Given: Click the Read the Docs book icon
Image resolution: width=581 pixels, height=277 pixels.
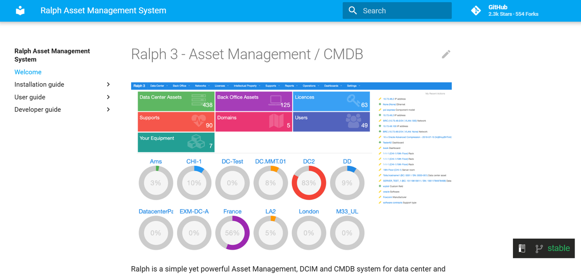Looking at the screenshot, I should (522, 248).
